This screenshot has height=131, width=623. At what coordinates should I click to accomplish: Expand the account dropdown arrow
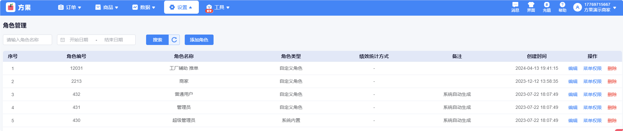[x=615, y=7]
